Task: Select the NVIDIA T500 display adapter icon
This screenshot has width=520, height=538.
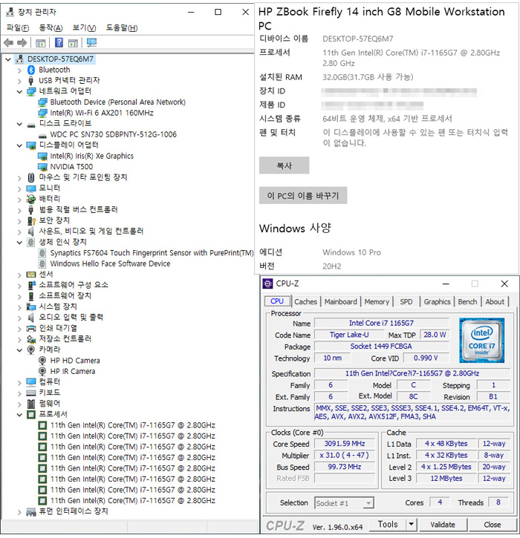Action: pyautogui.click(x=42, y=167)
